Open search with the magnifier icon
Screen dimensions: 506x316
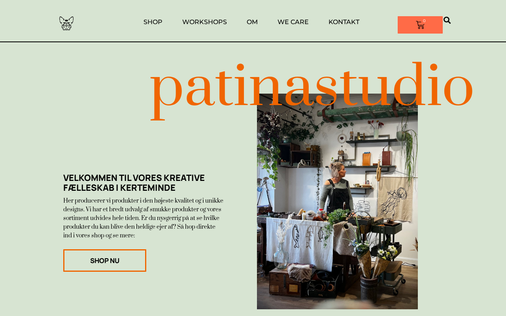point(447,20)
